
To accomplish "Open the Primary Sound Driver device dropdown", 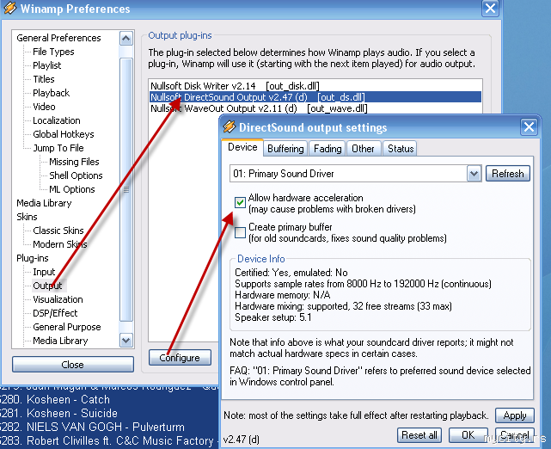I will 474,174.
